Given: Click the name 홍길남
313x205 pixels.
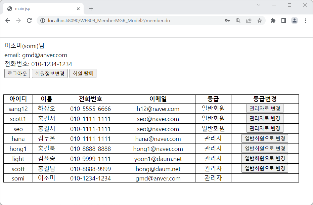Looking at the screenshot, I should [46, 169].
